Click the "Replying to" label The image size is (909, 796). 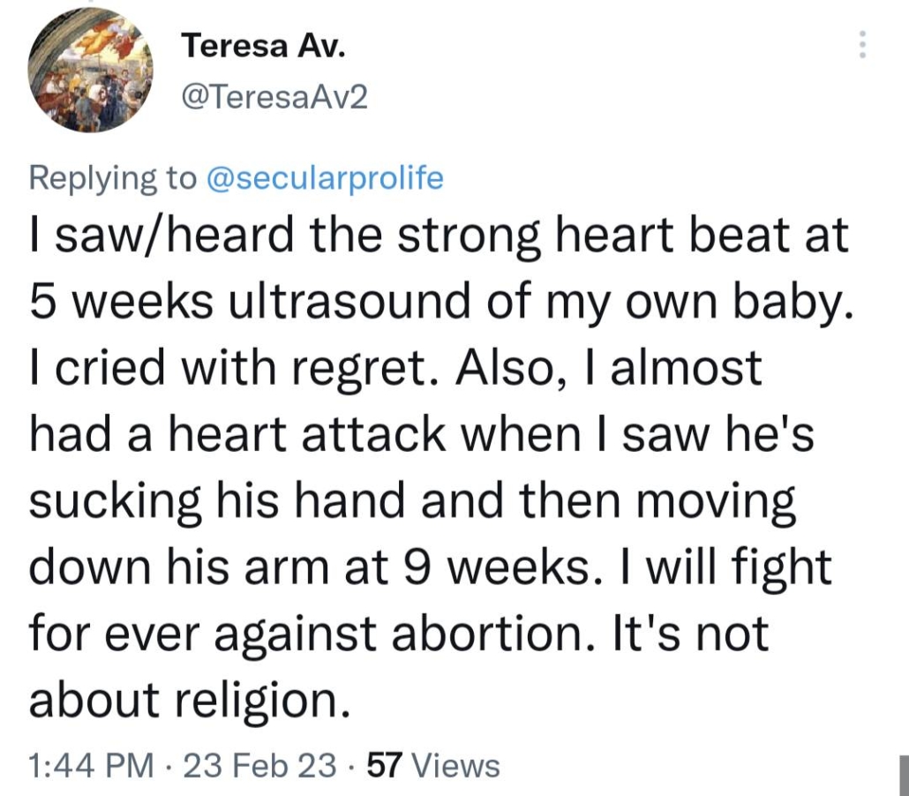112,178
